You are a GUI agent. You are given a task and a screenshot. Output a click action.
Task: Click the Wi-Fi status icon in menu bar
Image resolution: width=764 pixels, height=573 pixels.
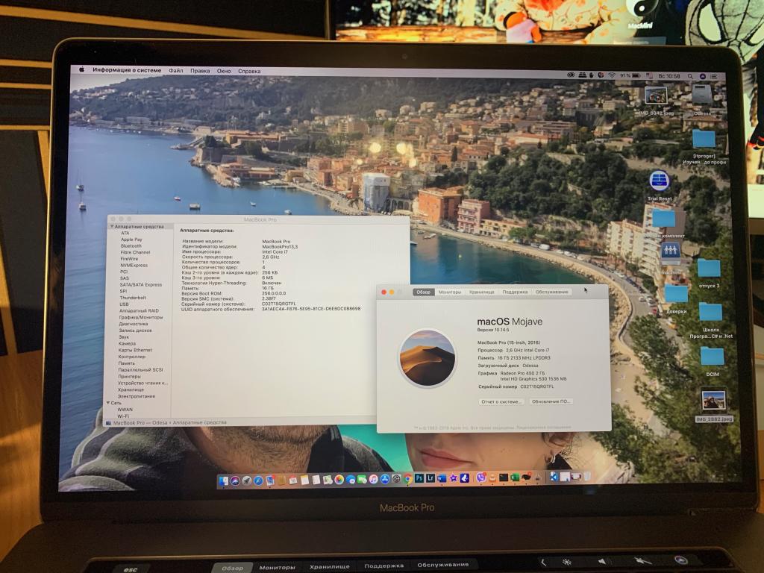(612, 75)
